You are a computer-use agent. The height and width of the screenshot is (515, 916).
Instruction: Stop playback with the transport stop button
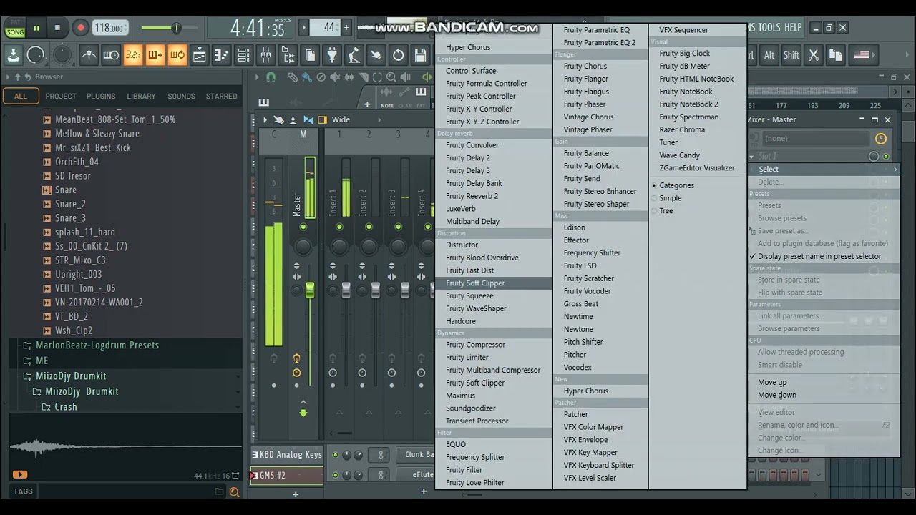click(57, 28)
